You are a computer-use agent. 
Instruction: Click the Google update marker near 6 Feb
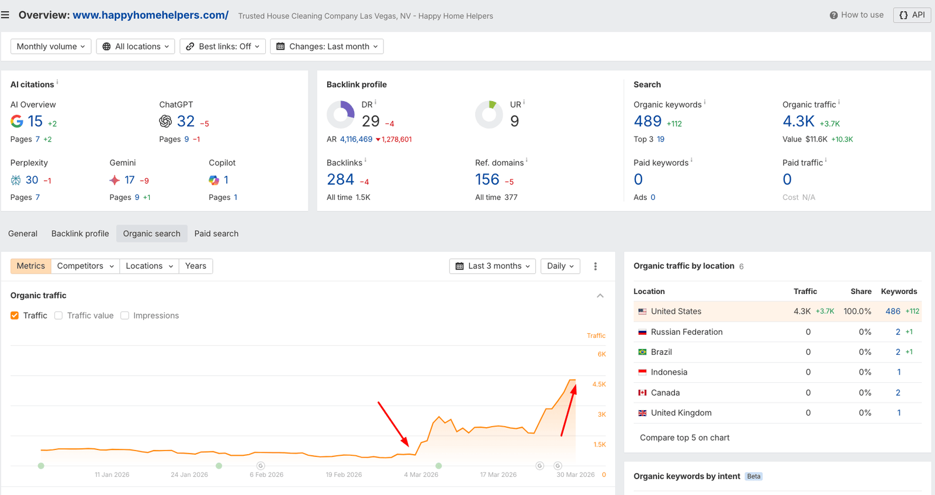pos(261,466)
